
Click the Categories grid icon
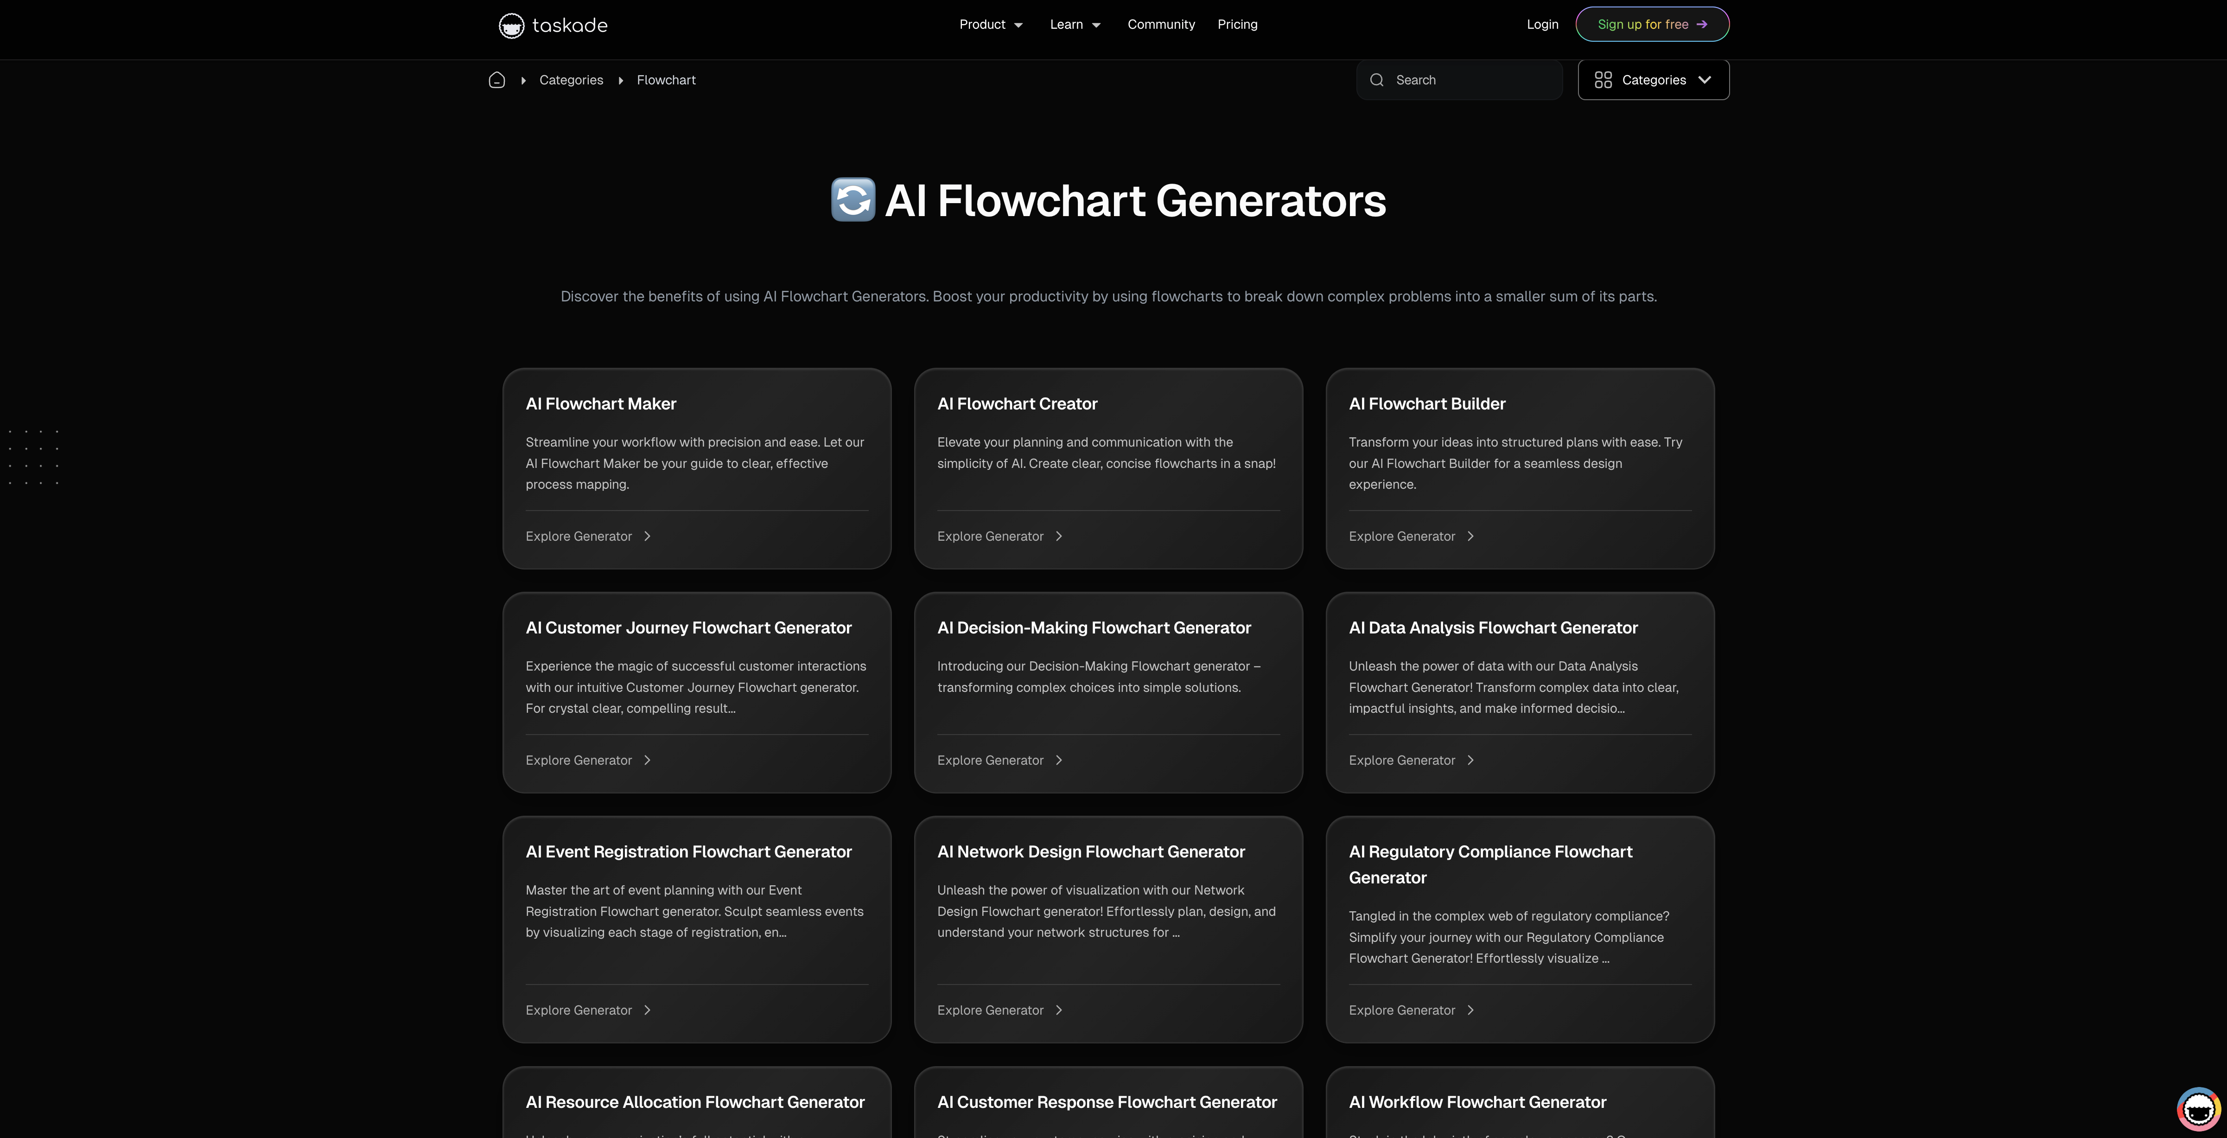[1603, 80]
